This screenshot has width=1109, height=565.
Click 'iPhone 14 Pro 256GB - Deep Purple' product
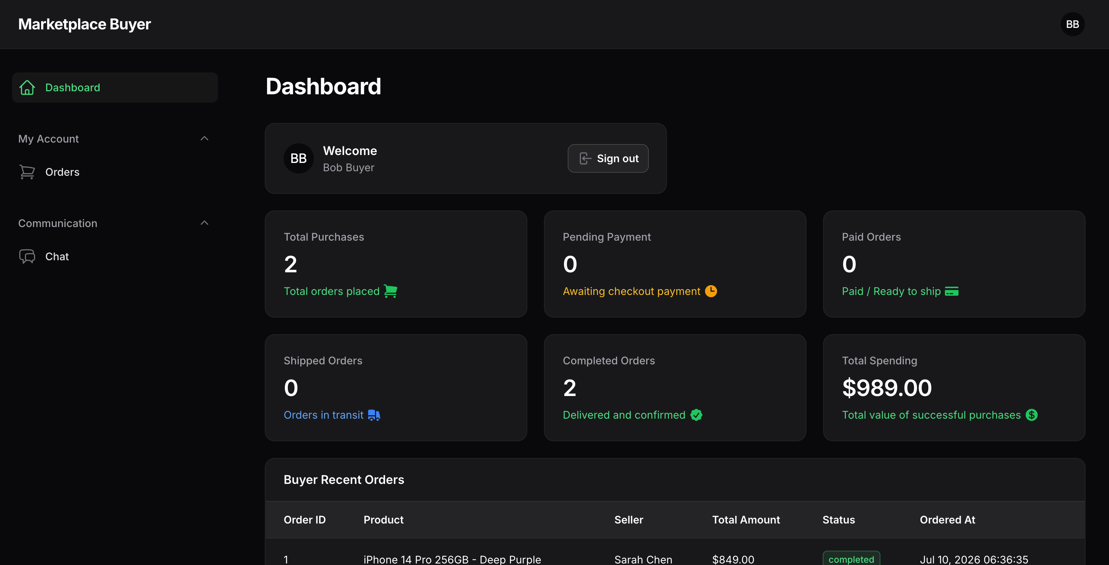coord(452,559)
